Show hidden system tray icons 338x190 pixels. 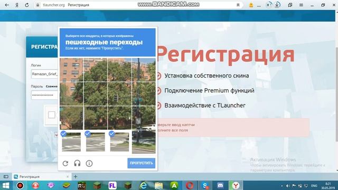[x=281, y=186]
